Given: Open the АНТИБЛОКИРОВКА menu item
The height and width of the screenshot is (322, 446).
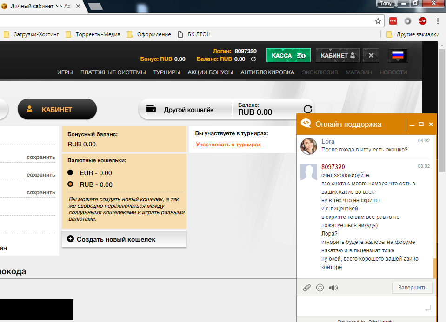Looking at the screenshot, I should point(267,72).
